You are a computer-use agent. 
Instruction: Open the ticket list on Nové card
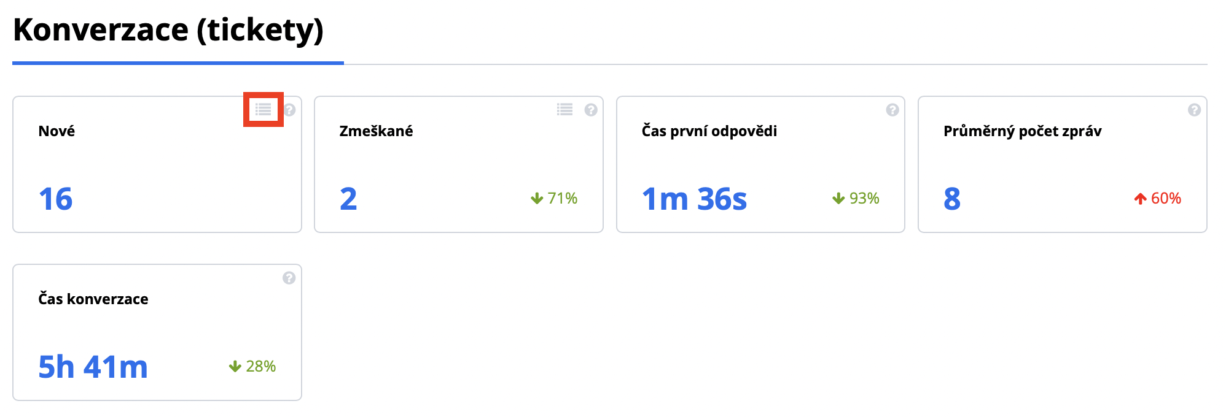(264, 110)
